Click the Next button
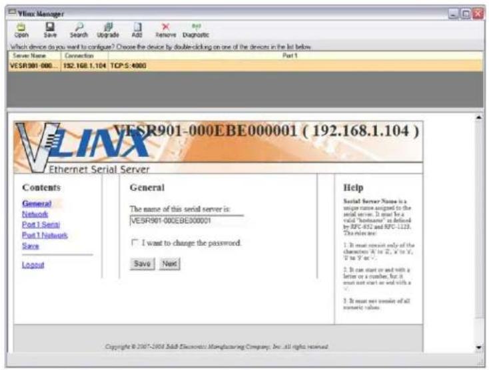489x370 pixels. click(170, 264)
